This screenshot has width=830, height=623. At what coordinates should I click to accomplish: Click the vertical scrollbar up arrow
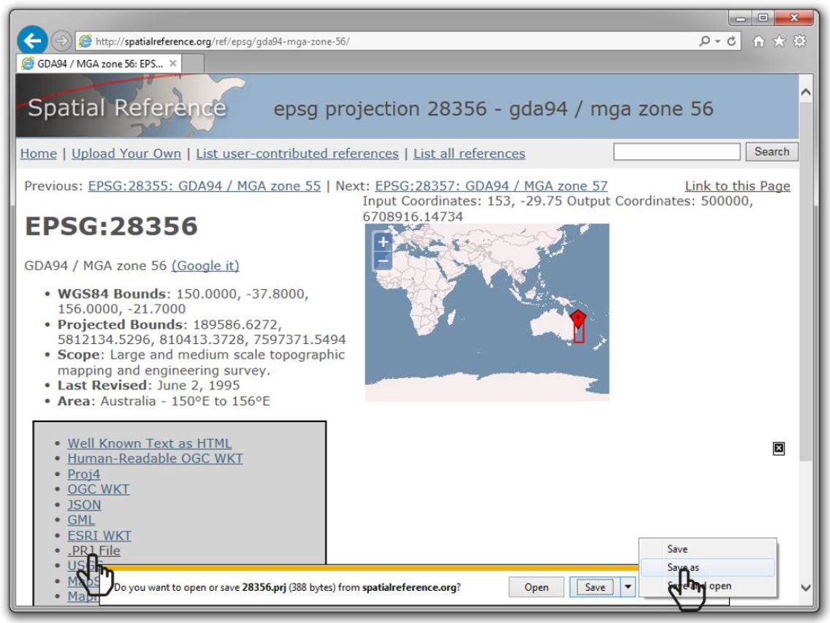coord(806,92)
